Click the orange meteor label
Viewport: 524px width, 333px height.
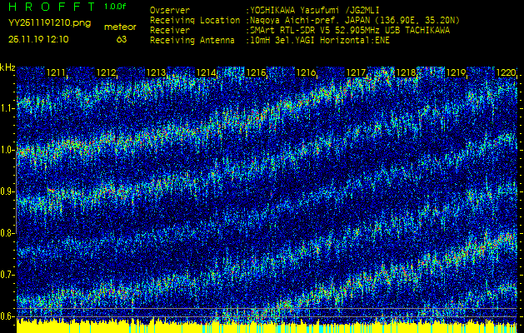click(120, 27)
